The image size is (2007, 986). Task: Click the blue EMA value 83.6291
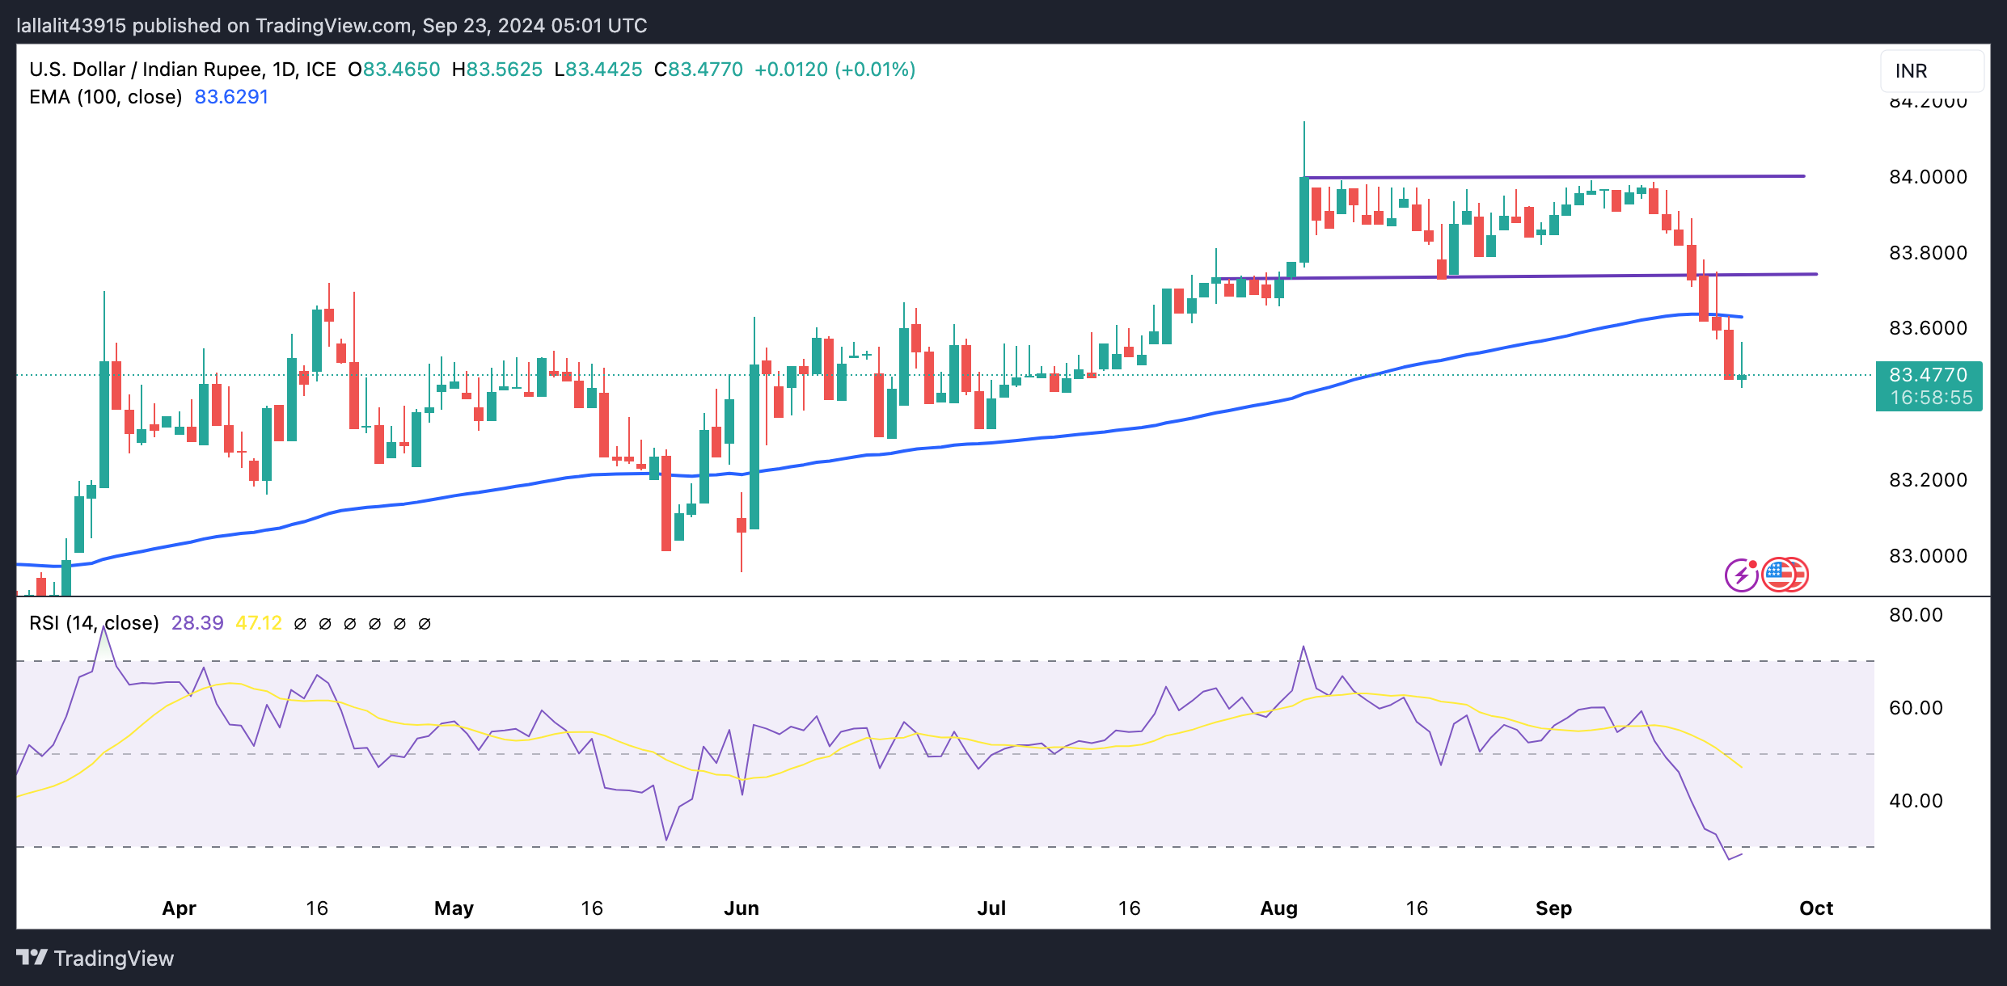(x=231, y=97)
